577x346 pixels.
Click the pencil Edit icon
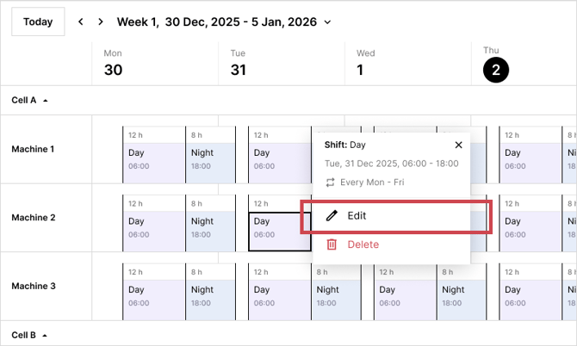click(332, 216)
